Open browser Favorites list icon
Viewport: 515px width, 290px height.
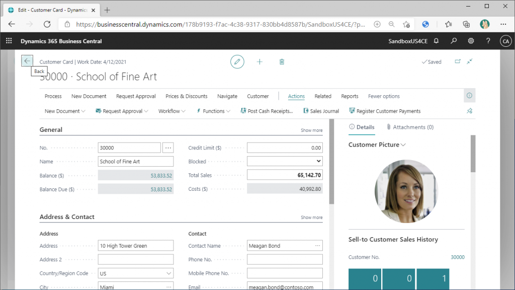point(448,24)
